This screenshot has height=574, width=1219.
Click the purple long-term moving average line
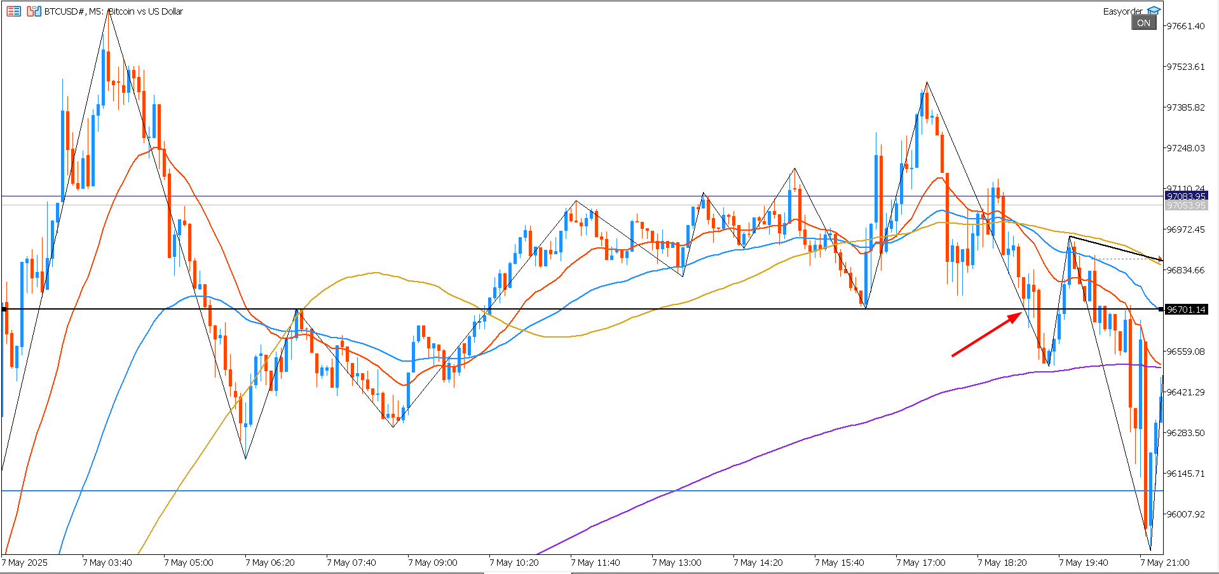(x=763, y=453)
